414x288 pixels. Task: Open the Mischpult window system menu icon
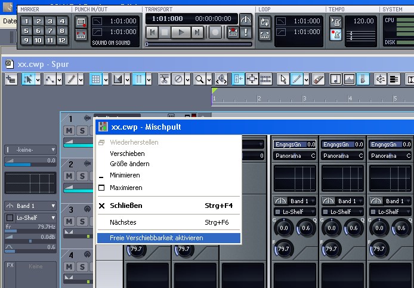103,127
